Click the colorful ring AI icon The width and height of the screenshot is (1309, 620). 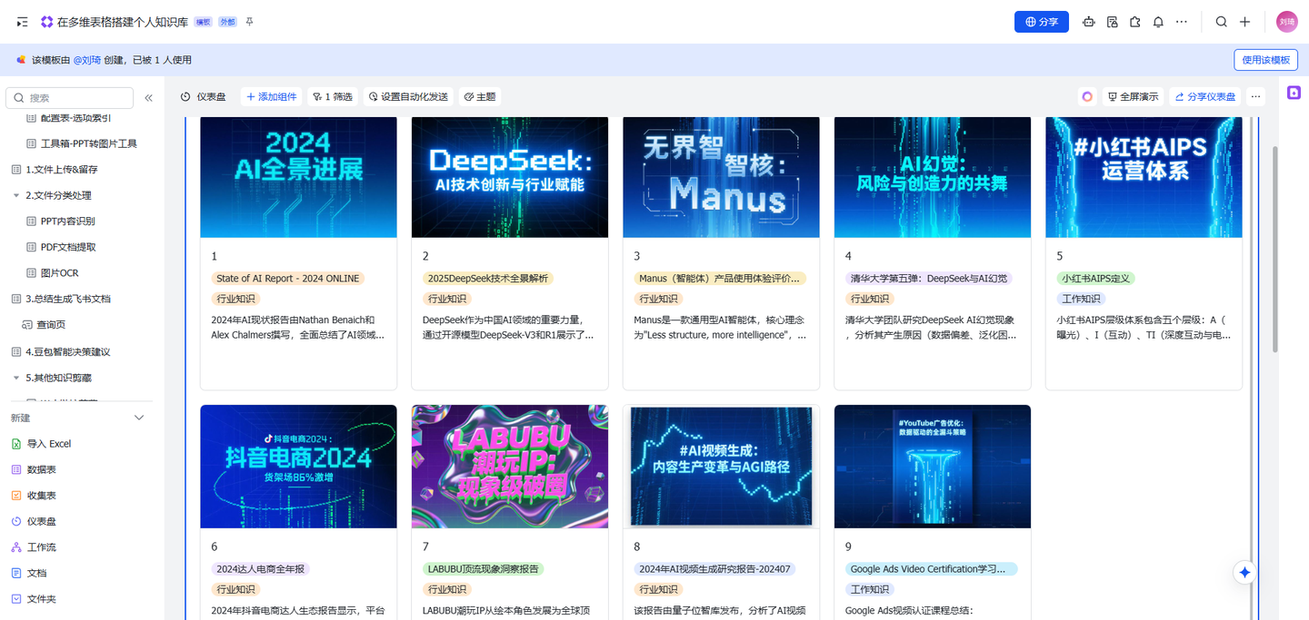point(1087,96)
